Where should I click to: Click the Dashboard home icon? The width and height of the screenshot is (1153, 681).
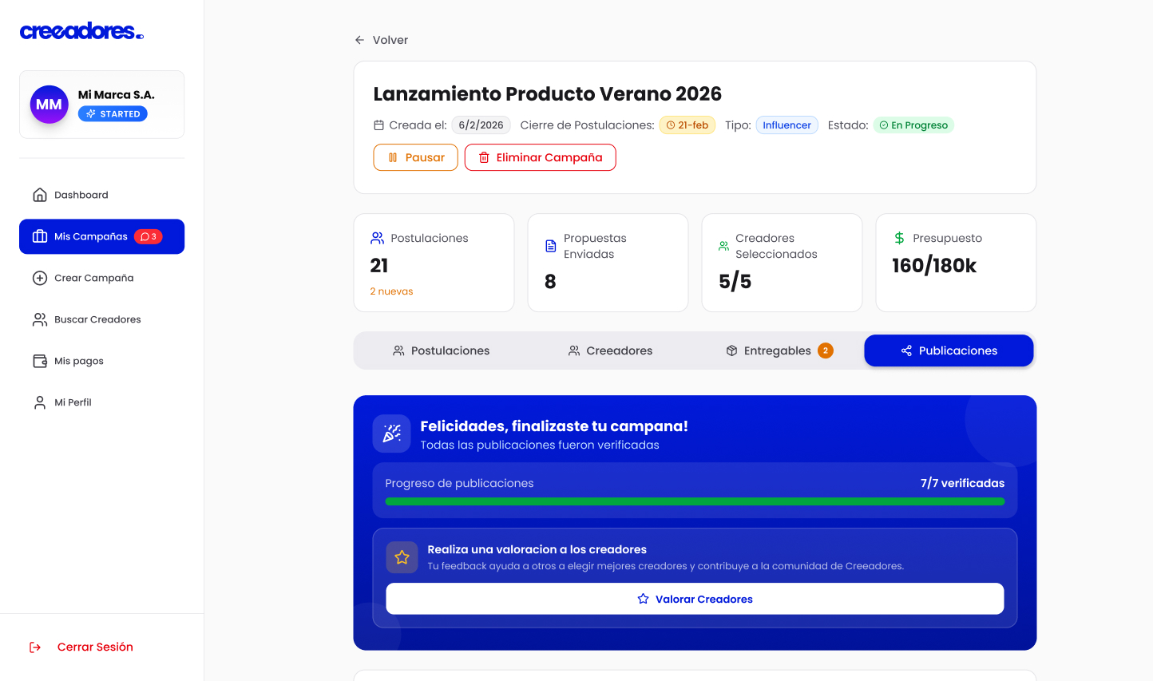40,195
